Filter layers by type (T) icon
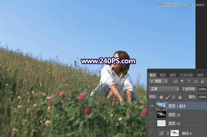 (x=189, y=81)
